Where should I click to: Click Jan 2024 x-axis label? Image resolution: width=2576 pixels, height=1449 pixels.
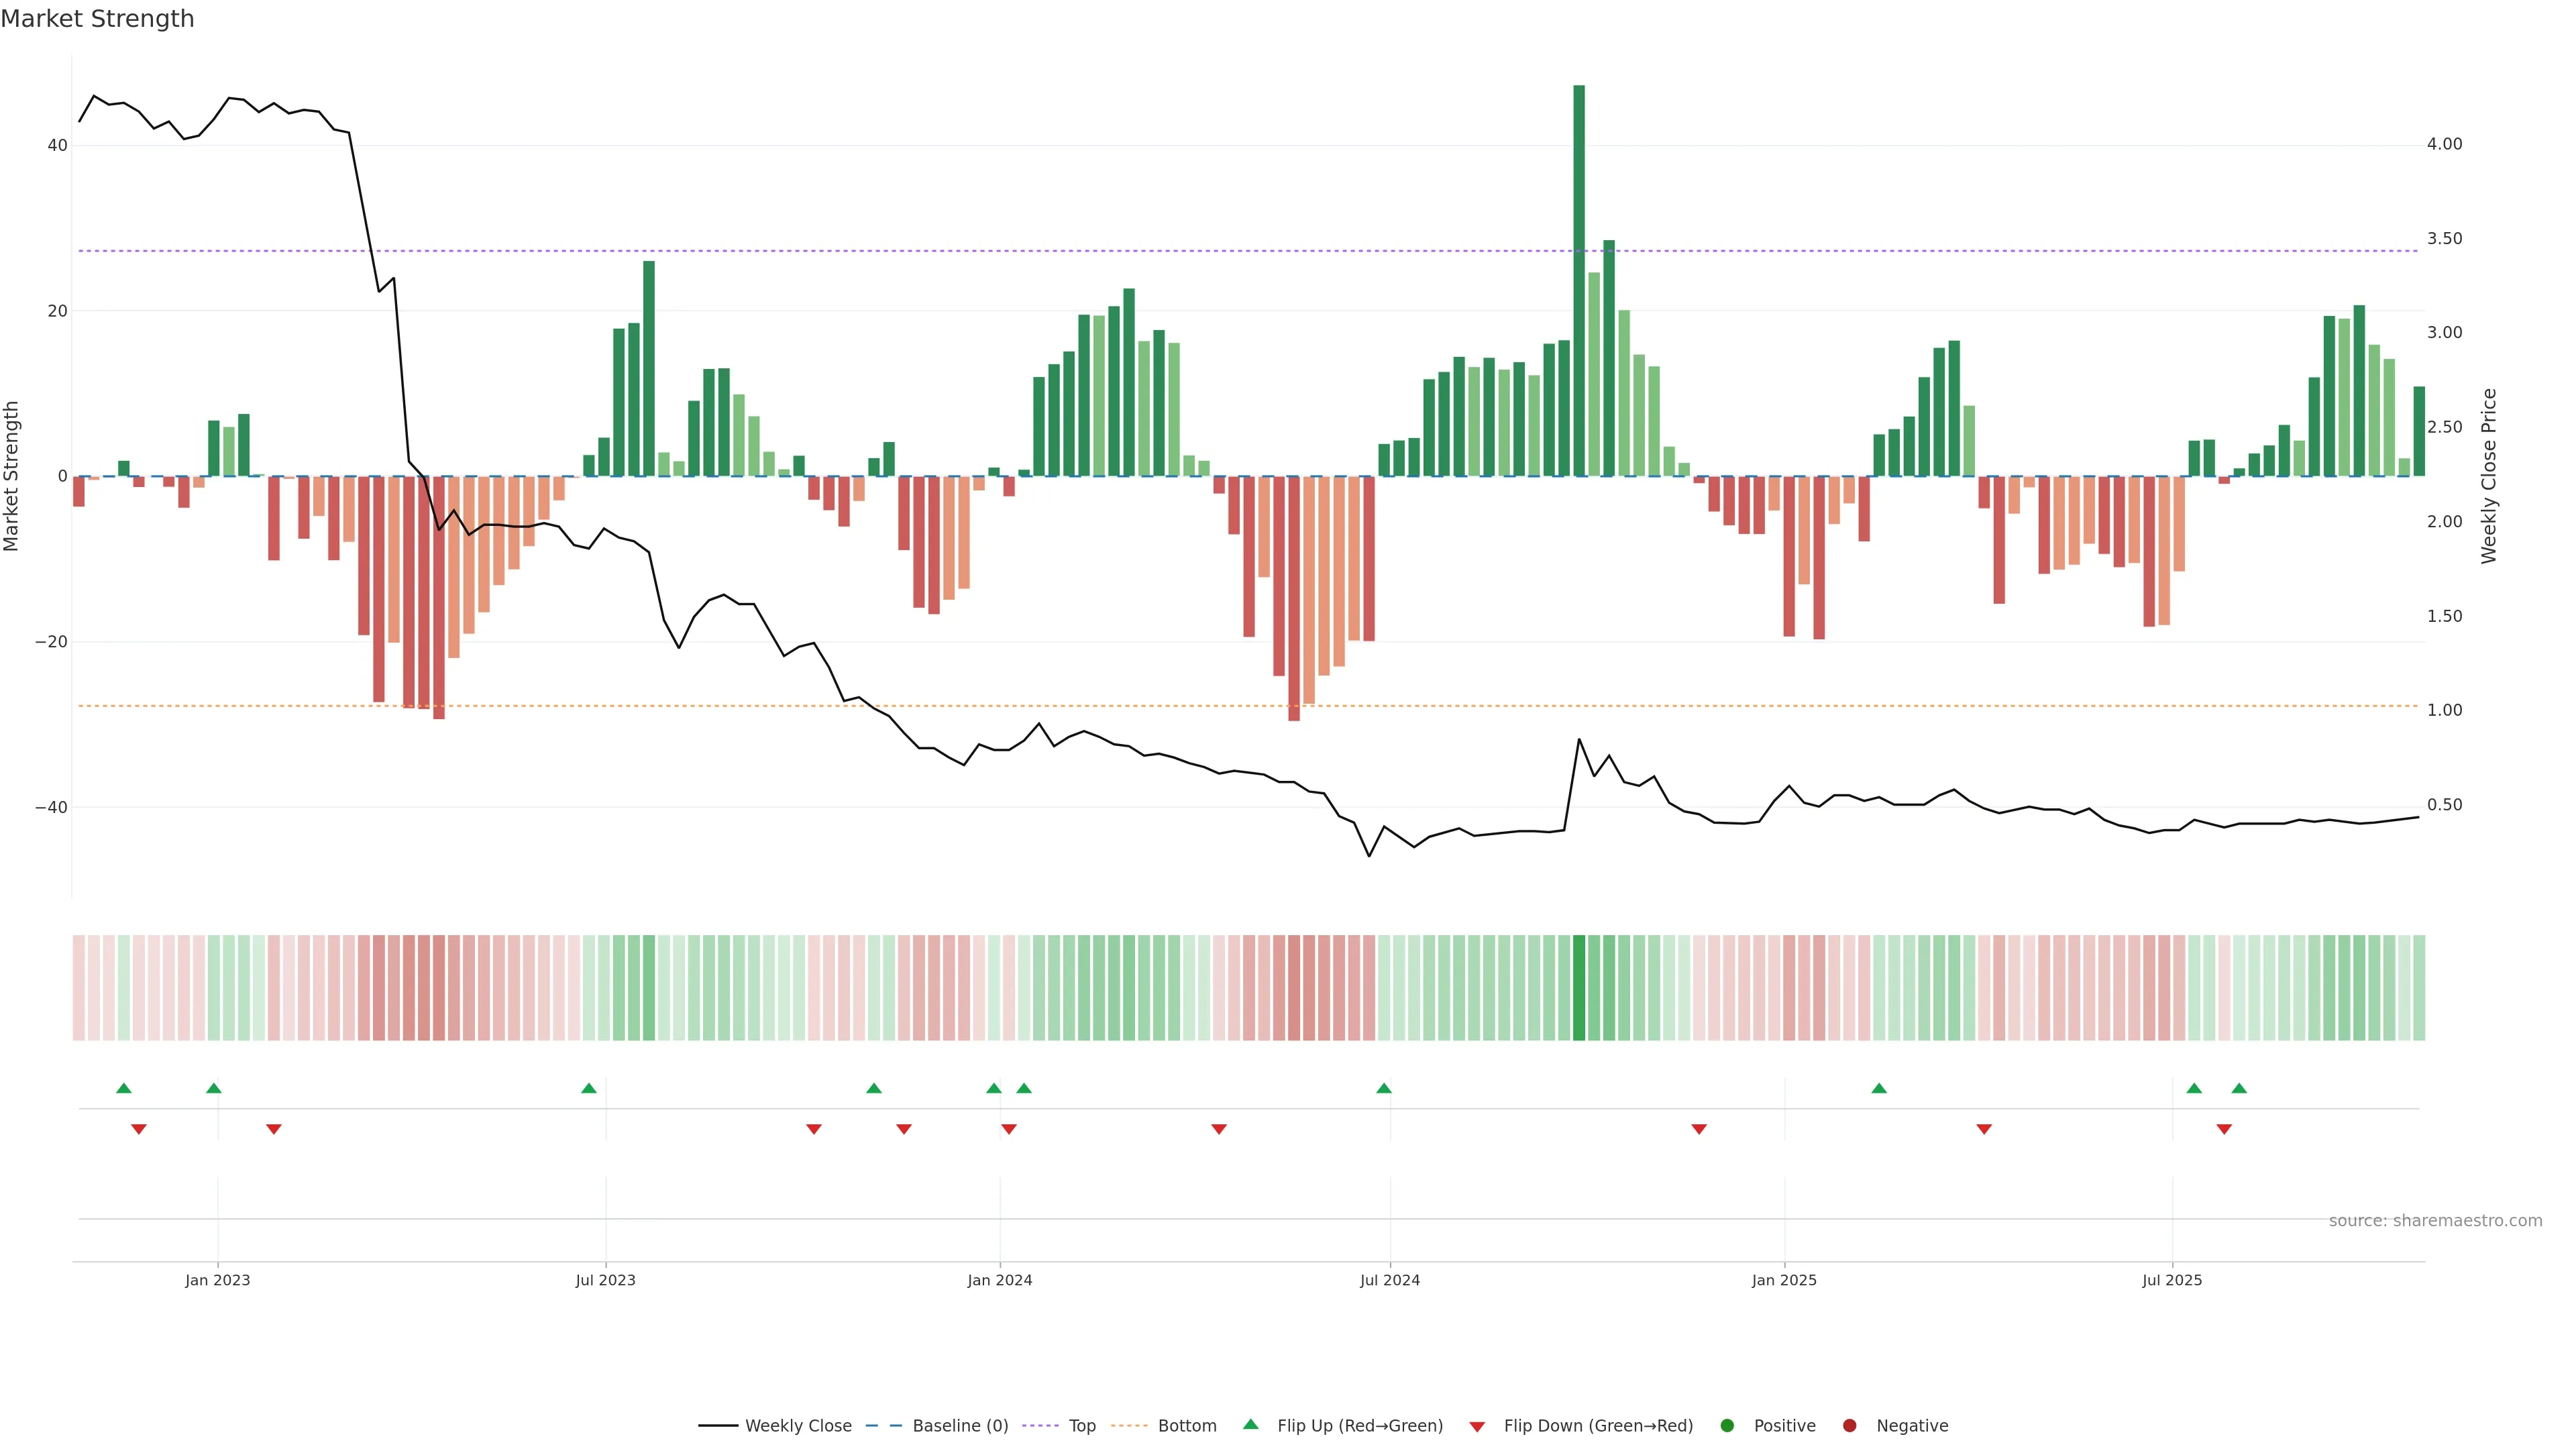coord(999,1280)
